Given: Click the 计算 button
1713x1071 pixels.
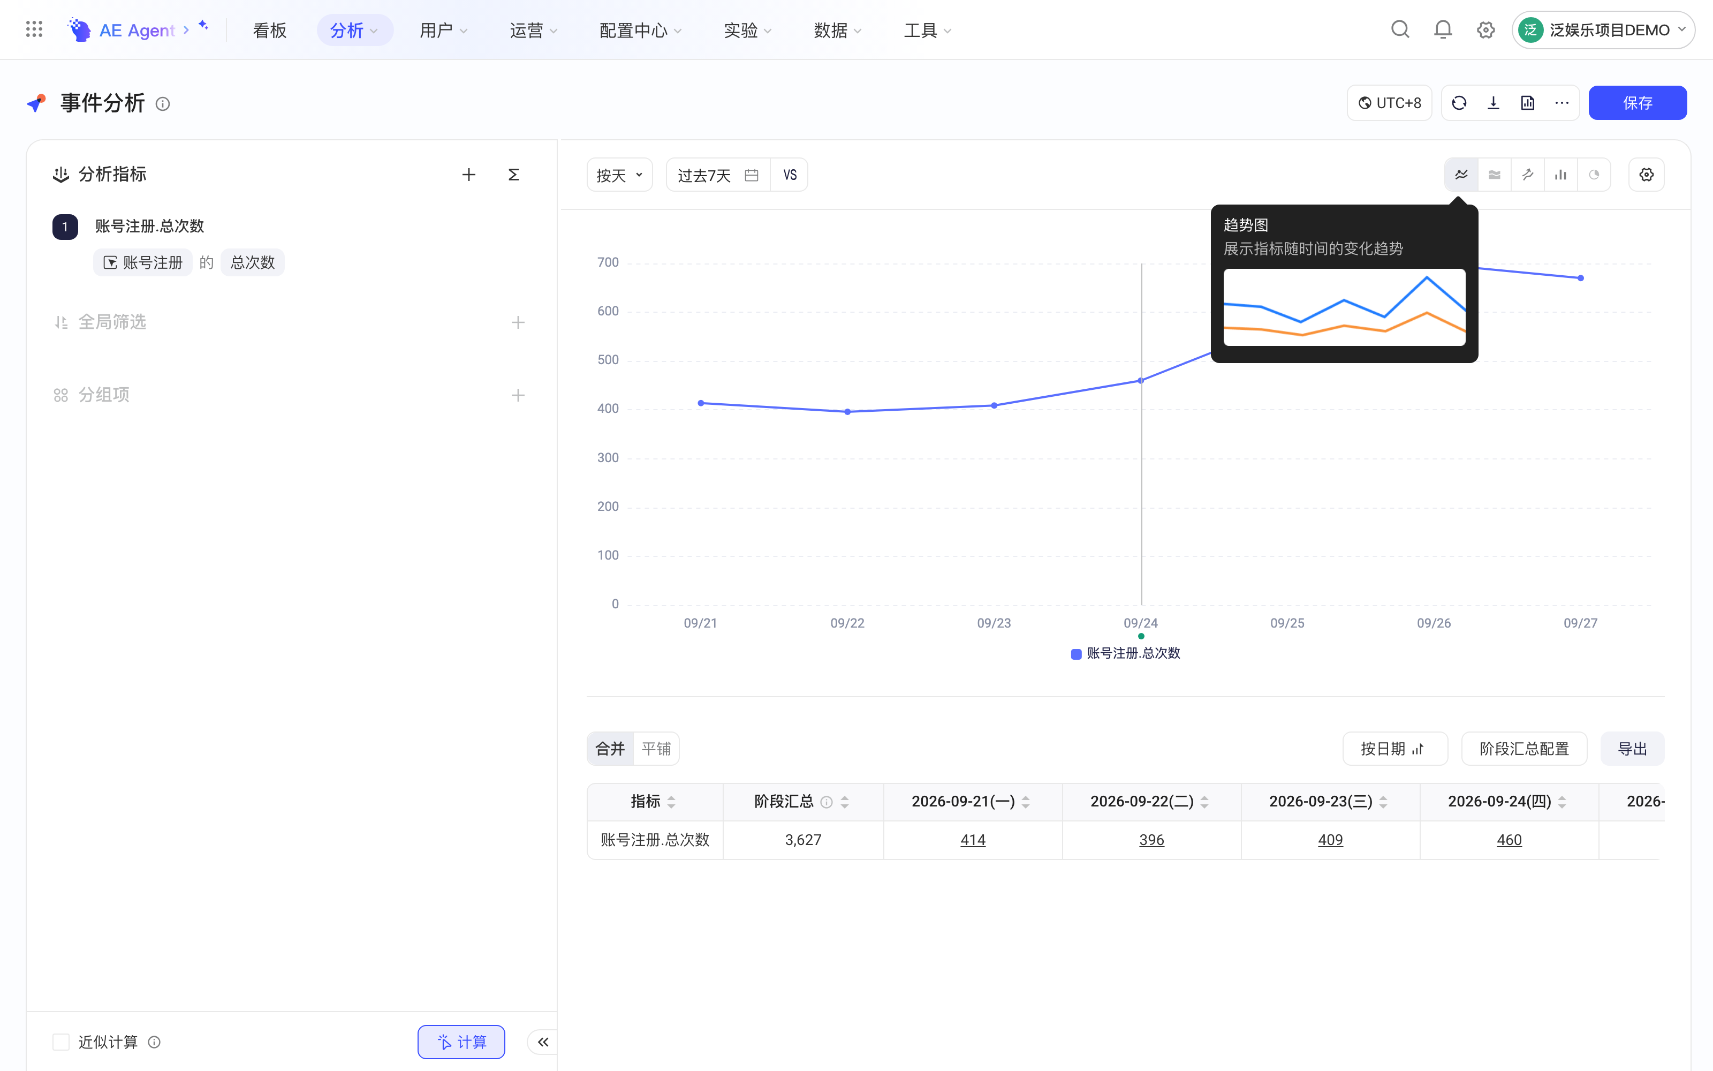Looking at the screenshot, I should (x=461, y=1042).
